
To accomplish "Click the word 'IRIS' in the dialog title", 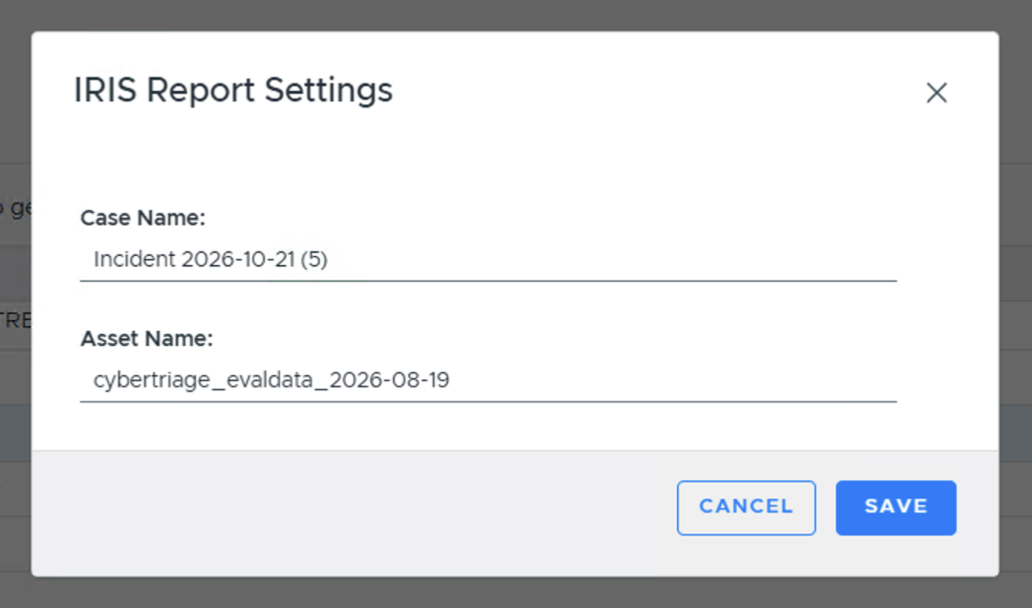I will tap(106, 90).
